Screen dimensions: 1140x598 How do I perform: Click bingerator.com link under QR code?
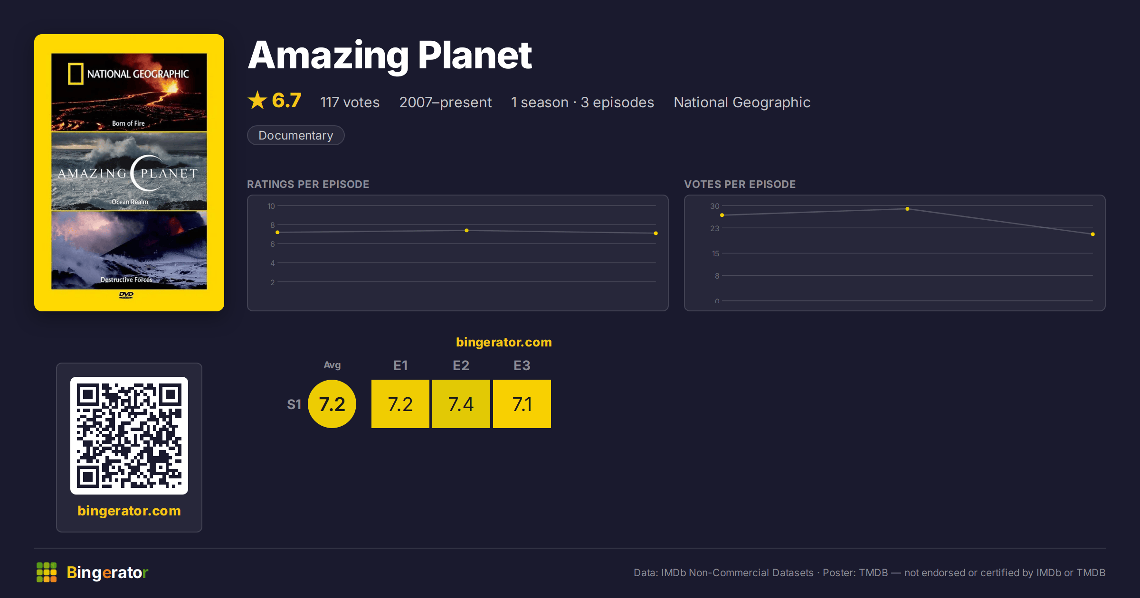click(129, 511)
